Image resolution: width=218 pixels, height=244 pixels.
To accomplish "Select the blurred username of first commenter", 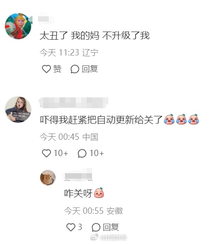I will click(46, 19).
